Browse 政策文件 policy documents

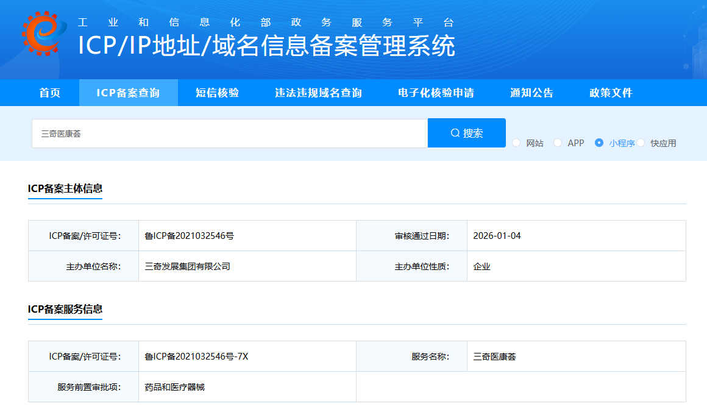coord(609,92)
